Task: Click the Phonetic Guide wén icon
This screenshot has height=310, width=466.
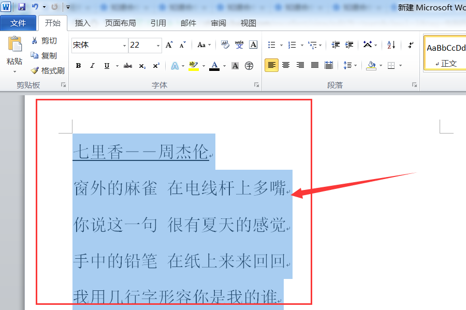Action: [239, 45]
